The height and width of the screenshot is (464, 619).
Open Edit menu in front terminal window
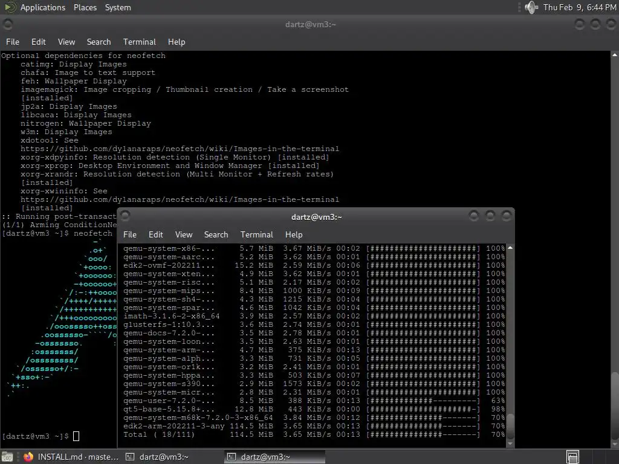155,234
